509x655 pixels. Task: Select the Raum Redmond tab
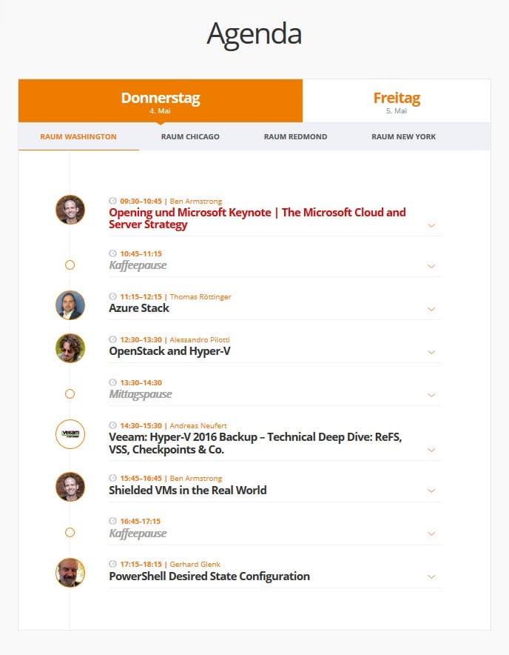pyautogui.click(x=295, y=136)
